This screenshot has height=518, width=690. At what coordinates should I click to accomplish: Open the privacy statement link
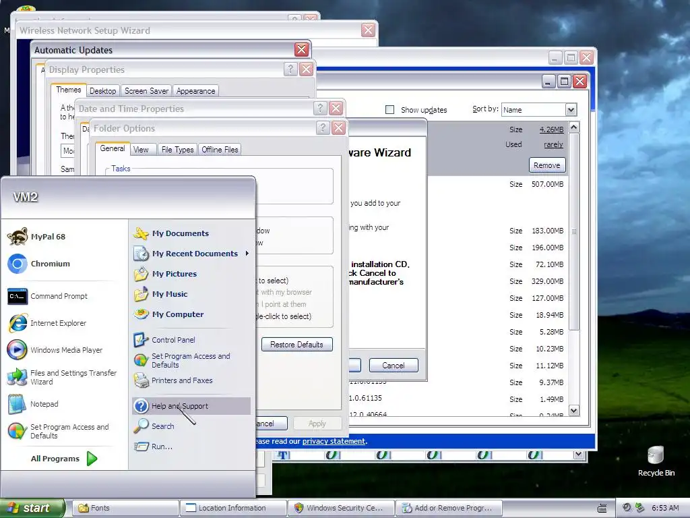334,441
